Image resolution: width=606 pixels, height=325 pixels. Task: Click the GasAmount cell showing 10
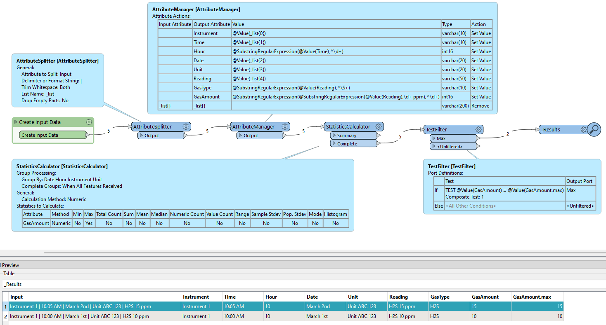point(490,316)
